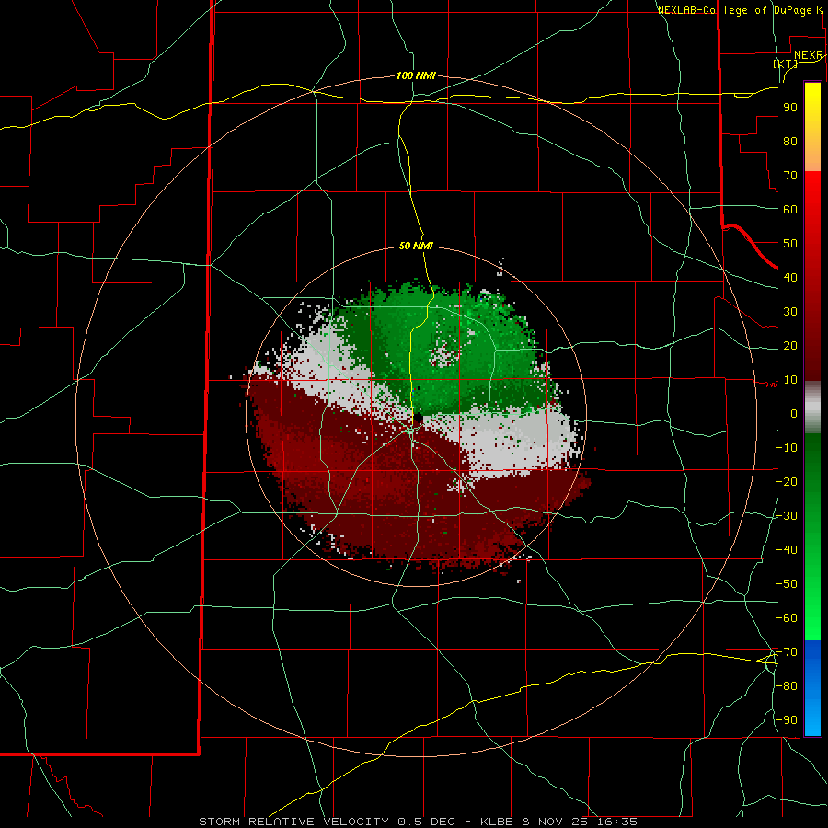Click "STORM RELATIVE VELOCITY" in the bottom caption
Viewport: 828px width, 828px height.
tap(293, 822)
